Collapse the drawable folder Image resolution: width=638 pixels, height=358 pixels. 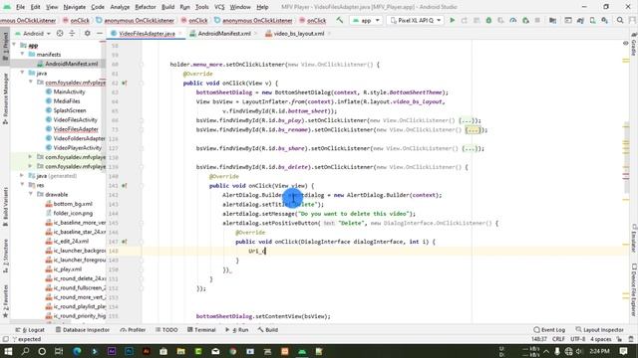click(31, 195)
